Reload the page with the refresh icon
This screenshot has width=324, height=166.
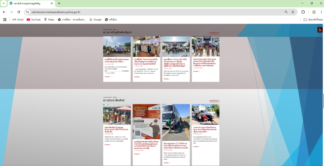pos(19,12)
